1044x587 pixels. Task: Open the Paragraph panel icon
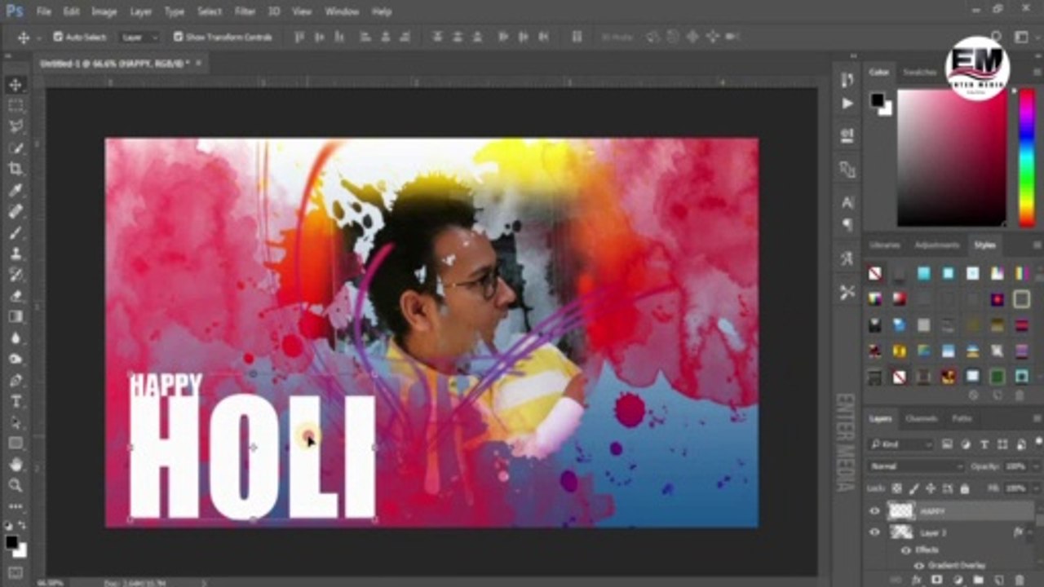point(847,224)
